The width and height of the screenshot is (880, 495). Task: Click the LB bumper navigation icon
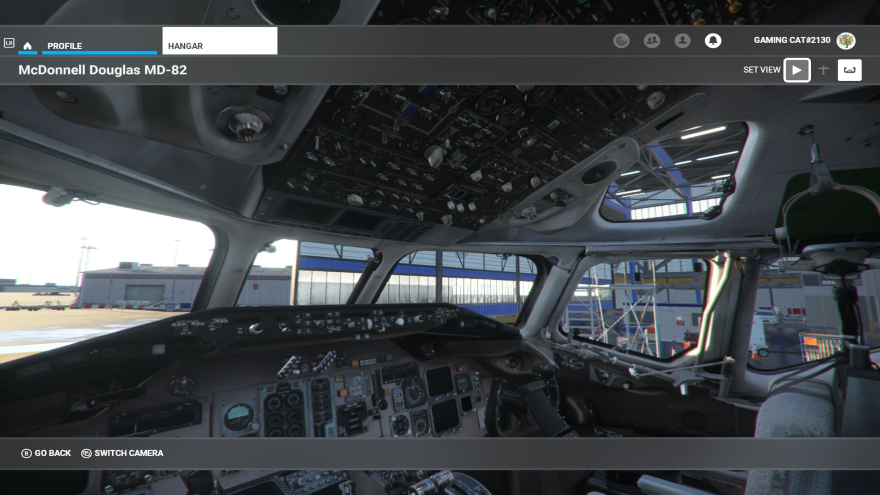tap(9, 43)
